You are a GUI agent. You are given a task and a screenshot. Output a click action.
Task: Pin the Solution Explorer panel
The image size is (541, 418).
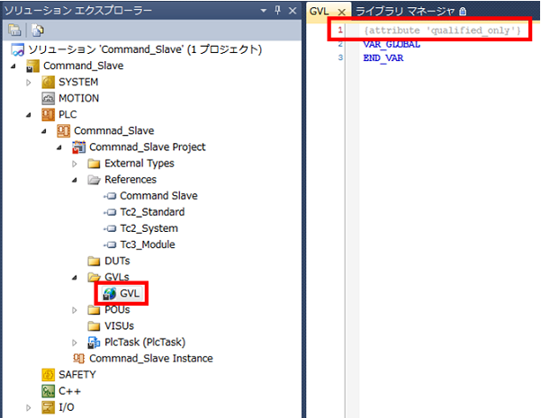(276, 10)
